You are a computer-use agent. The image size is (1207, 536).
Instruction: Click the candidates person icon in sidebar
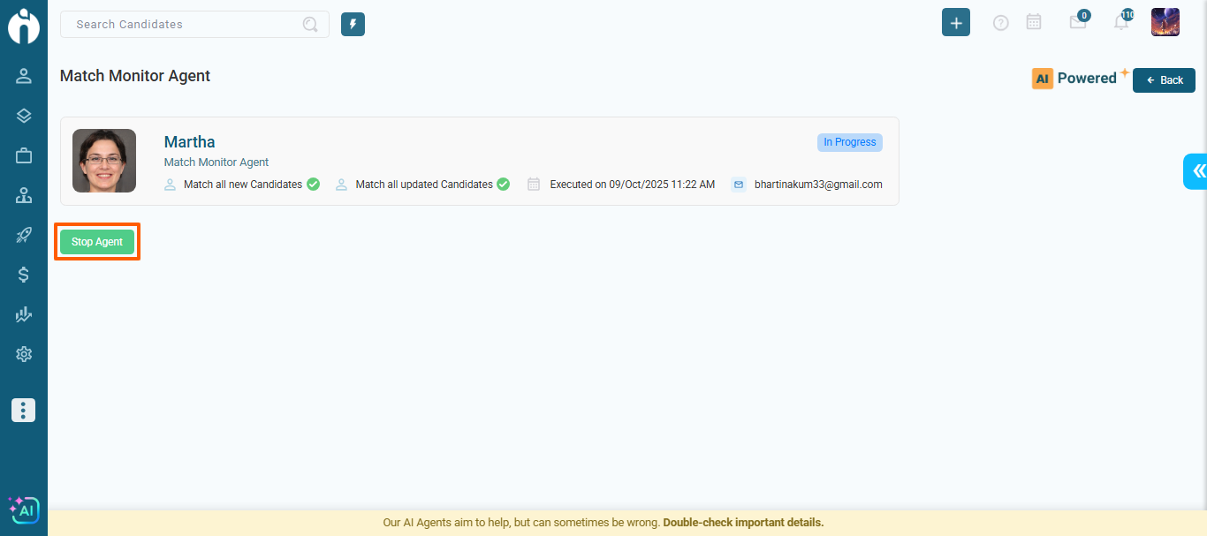(x=24, y=76)
